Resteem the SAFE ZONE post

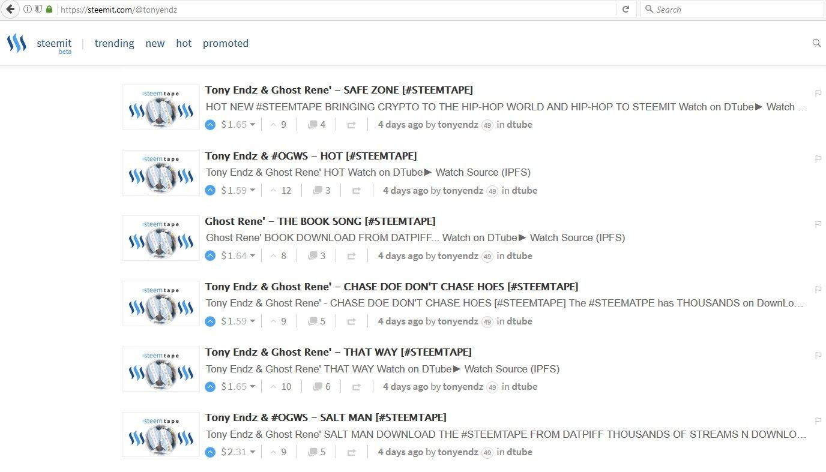(351, 125)
